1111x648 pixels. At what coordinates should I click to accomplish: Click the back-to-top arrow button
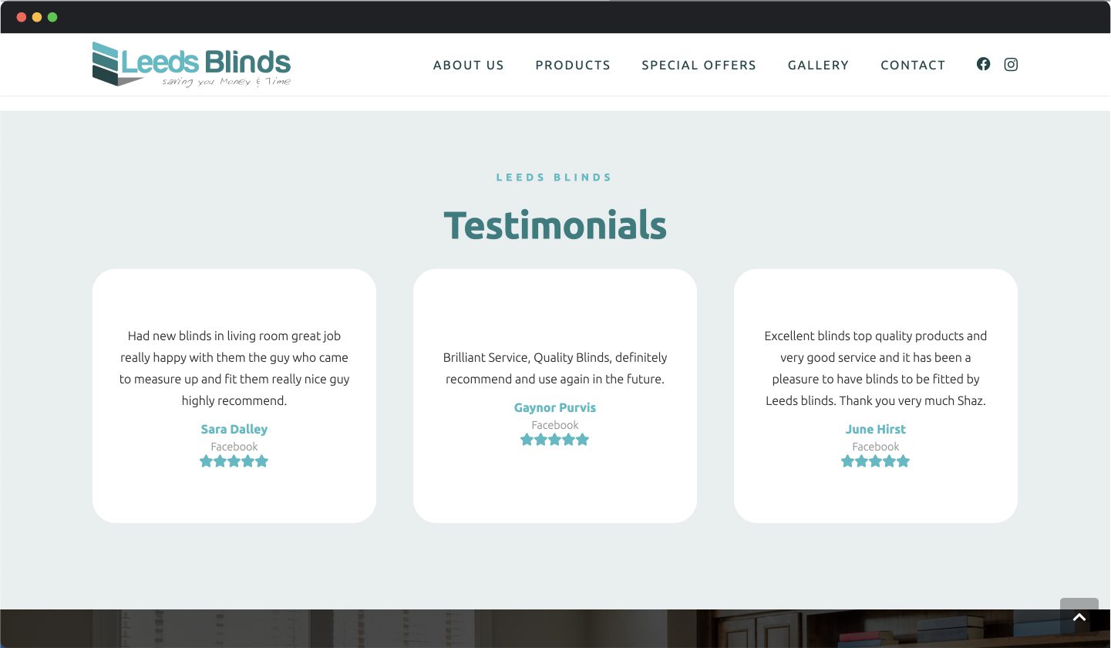click(x=1079, y=617)
